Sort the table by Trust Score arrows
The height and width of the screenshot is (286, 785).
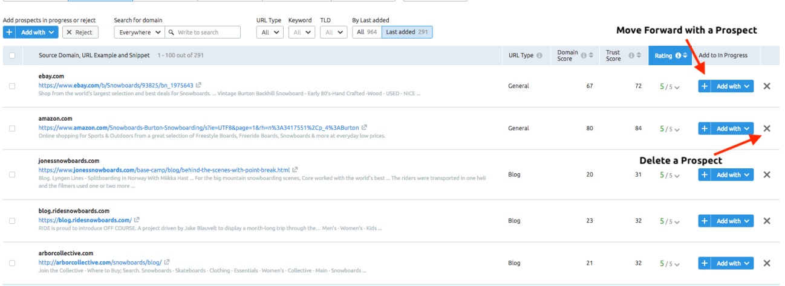point(639,56)
